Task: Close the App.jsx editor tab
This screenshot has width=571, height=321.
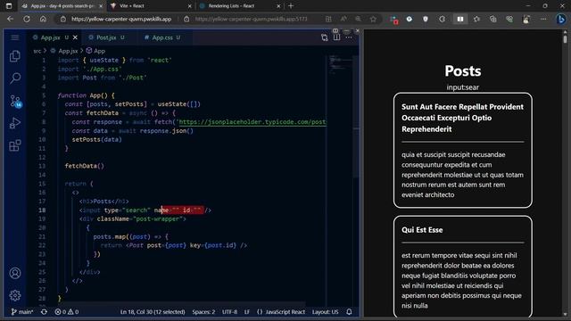Action: pyautogui.click(x=75, y=37)
